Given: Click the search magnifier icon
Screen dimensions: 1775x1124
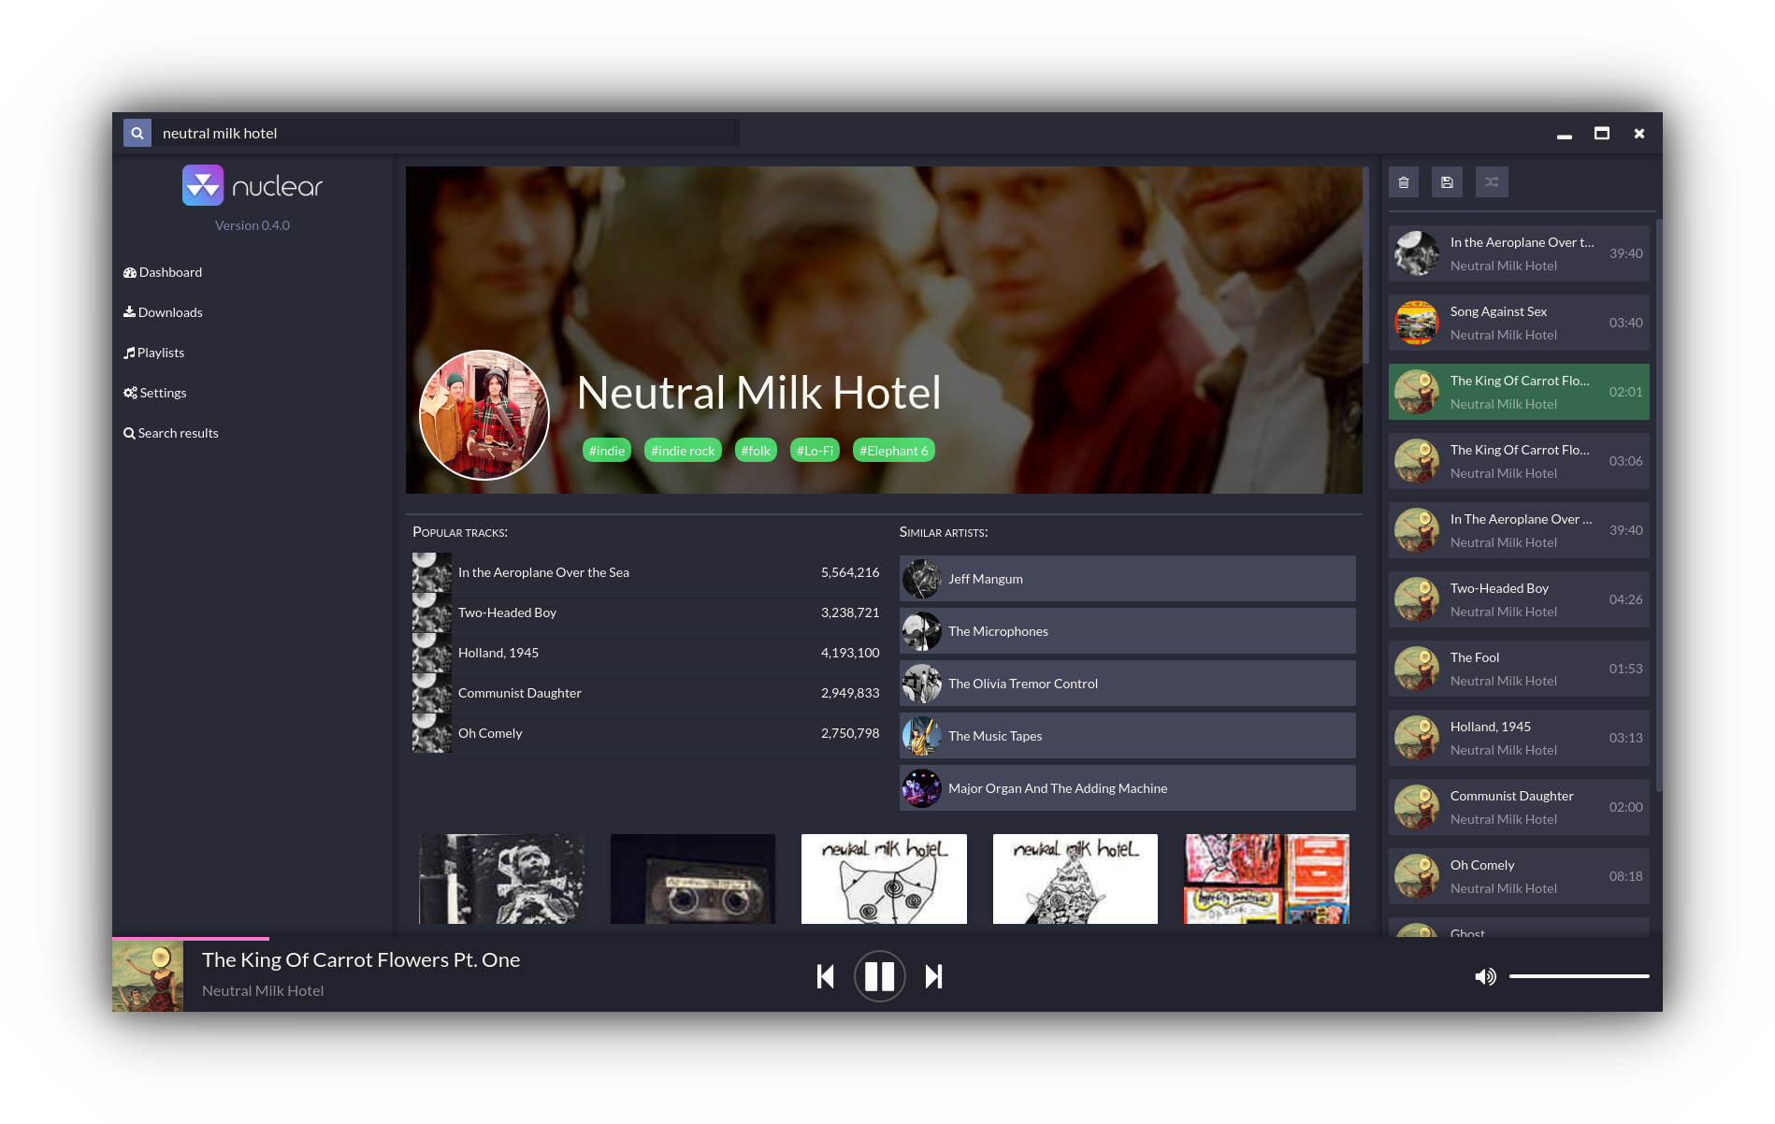Looking at the screenshot, I should click(137, 133).
